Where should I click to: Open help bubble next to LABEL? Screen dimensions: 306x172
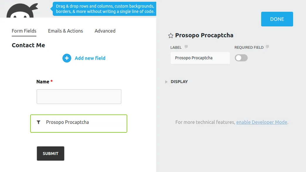pos(186,47)
